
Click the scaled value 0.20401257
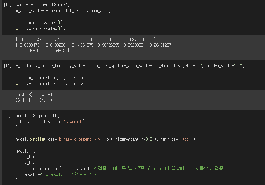160,45
